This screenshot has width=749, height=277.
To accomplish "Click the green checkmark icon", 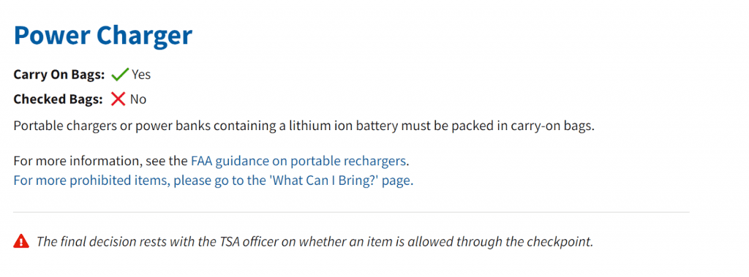I will (x=120, y=75).
